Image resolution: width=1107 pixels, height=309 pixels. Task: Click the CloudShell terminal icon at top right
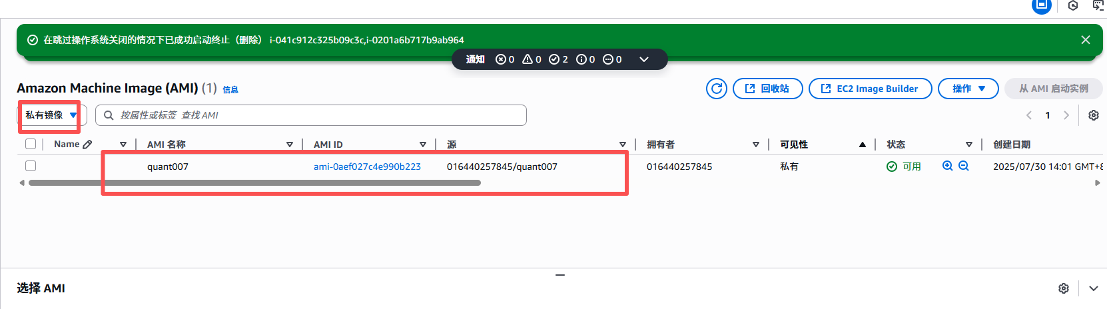click(x=1099, y=5)
